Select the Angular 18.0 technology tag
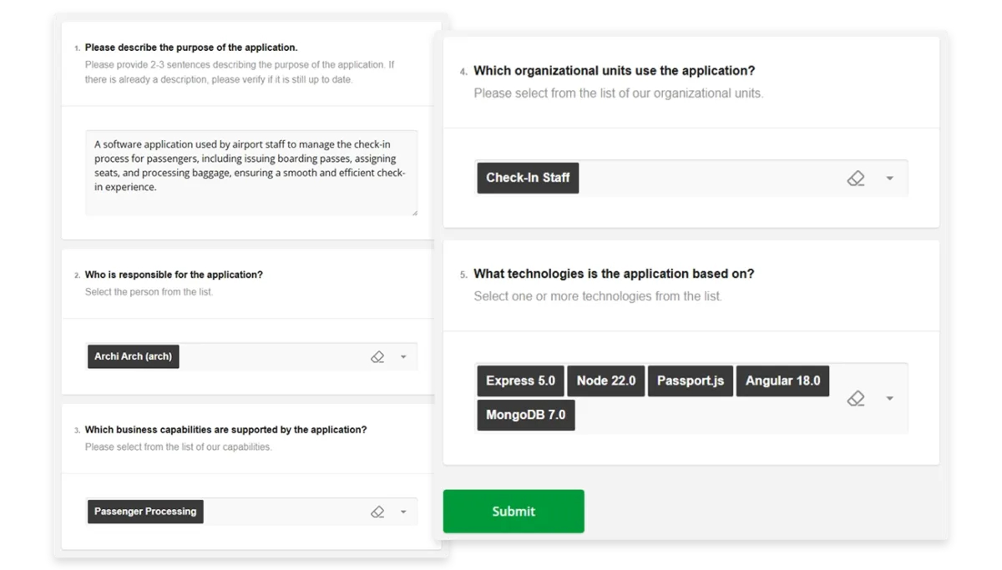 [x=782, y=381]
